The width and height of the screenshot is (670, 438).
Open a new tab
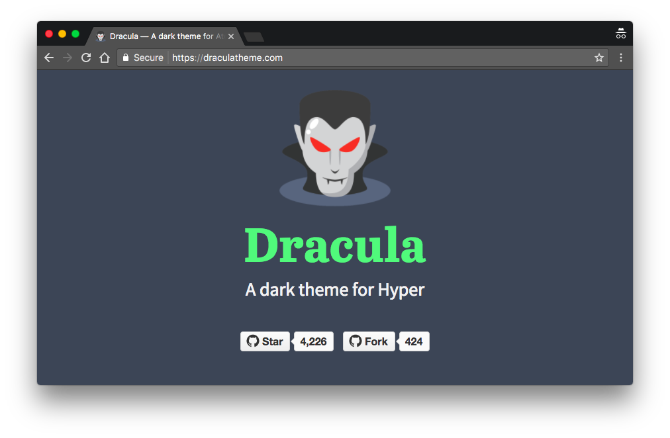pos(254,37)
